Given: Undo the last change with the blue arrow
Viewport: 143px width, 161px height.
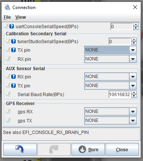Looking at the screenshot, I should tap(20, 149).
